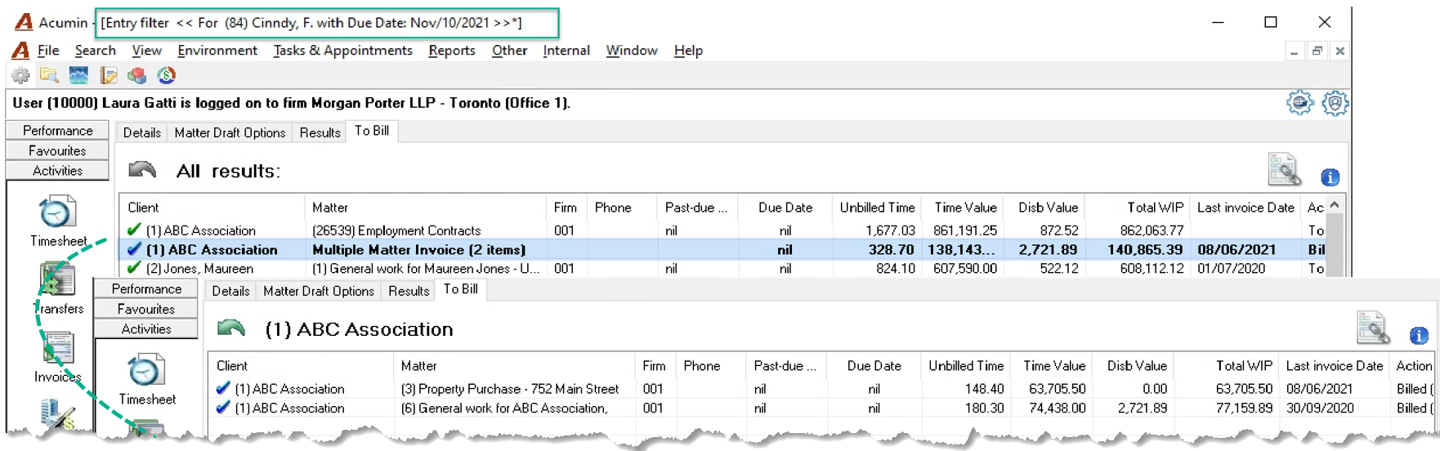Click the notebook with pencil toolbar icon

click(108, 76)
